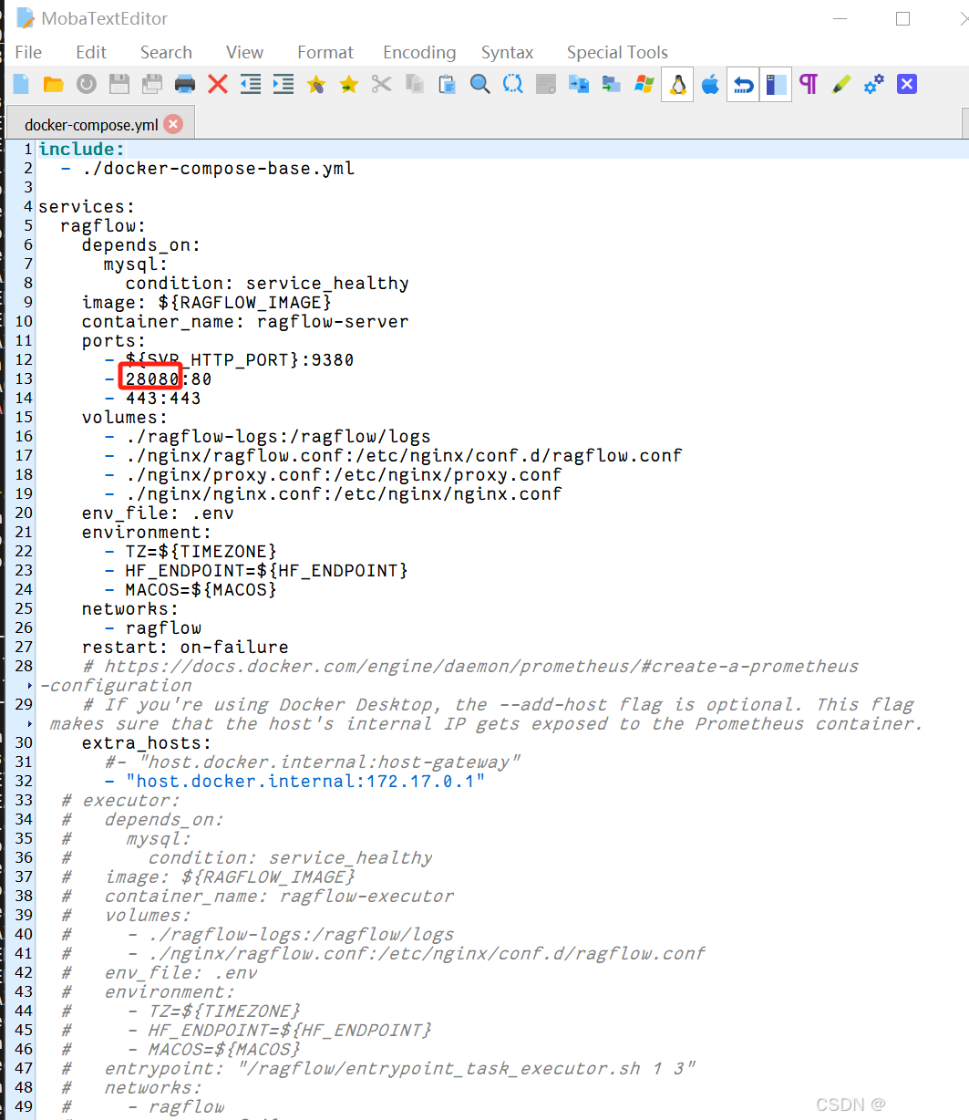
Task: Open the Encoding menu
Action: pyautogui.click(x=419, y=52)
